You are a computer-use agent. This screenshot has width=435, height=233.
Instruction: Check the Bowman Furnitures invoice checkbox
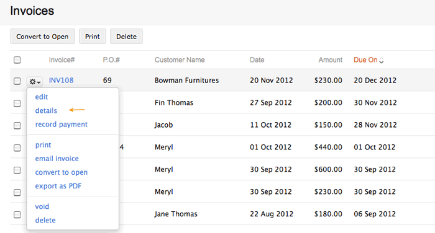pyautogui.click(x=17, y=81)
